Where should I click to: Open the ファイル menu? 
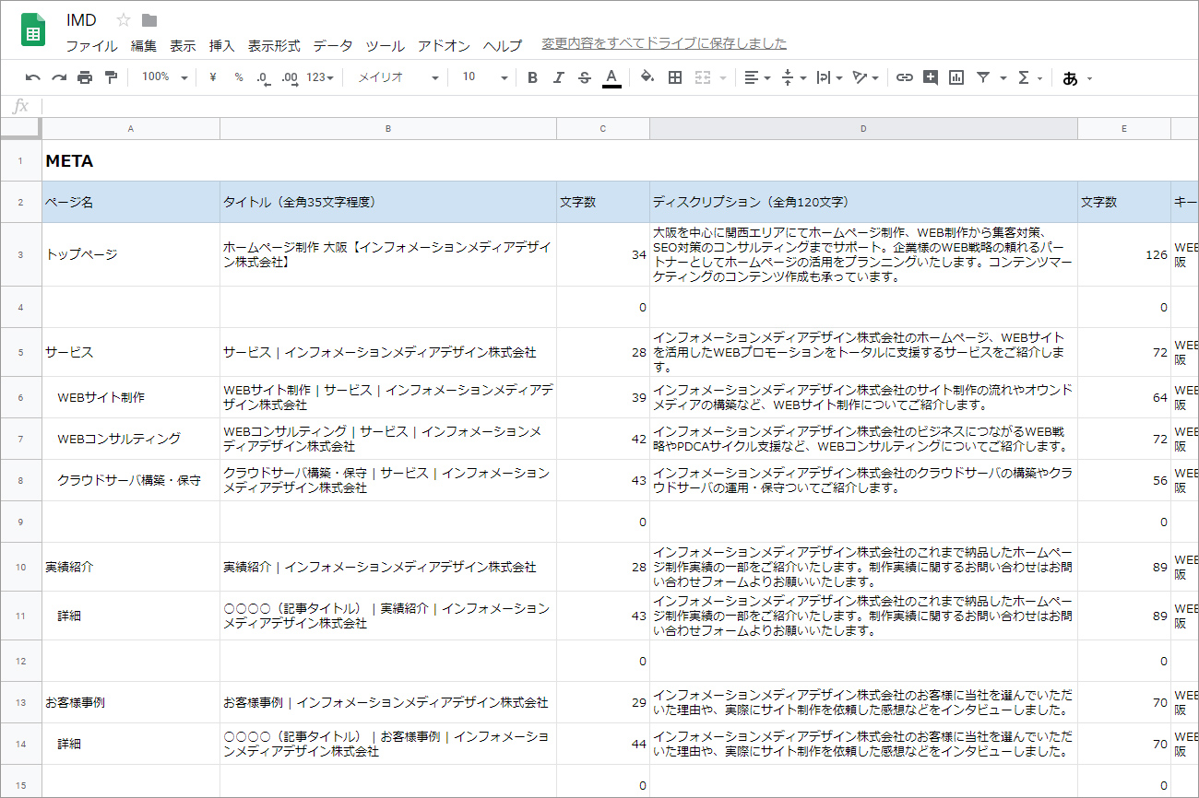(91, 45)
